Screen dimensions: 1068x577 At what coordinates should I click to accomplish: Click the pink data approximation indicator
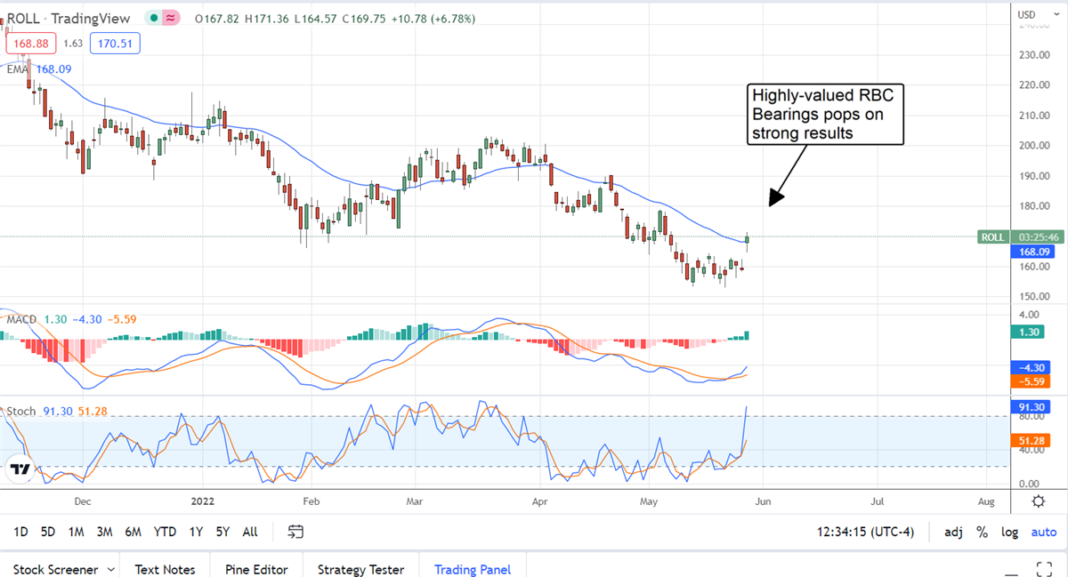[169, 18]
